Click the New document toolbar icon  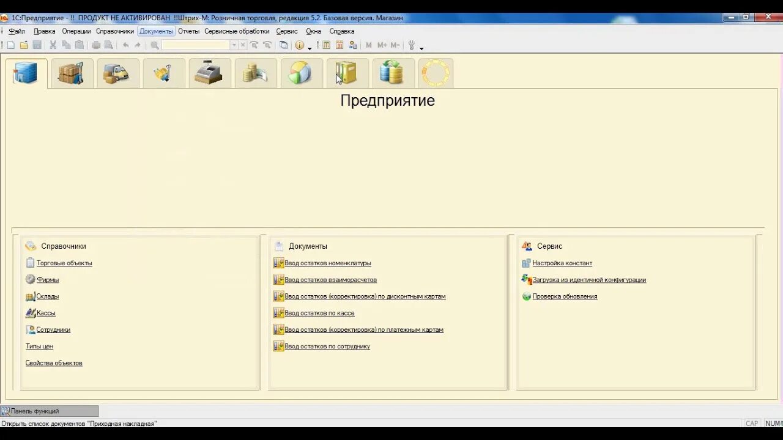pos(11,45)
